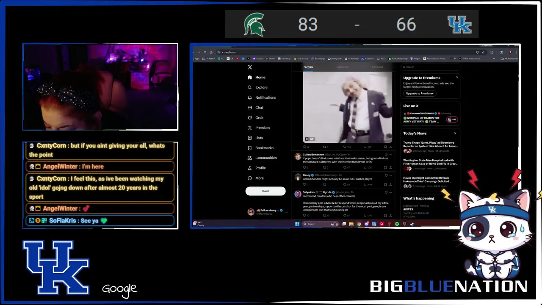Repost Cullen Bohannon's post
542x305 pixels.
pos(325,167)
